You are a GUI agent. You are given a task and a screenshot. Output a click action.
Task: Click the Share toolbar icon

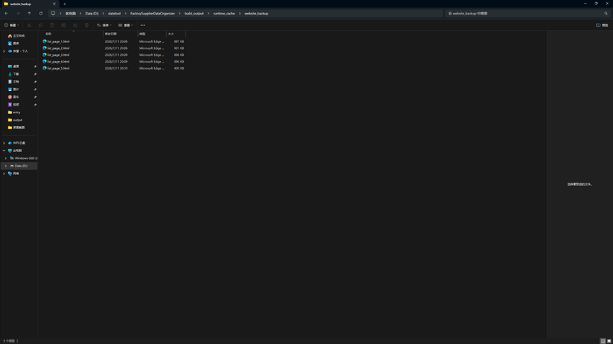tap(75, 25)
